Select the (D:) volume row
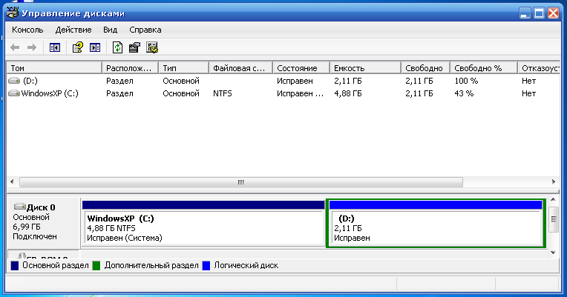 tap(283, 81)
